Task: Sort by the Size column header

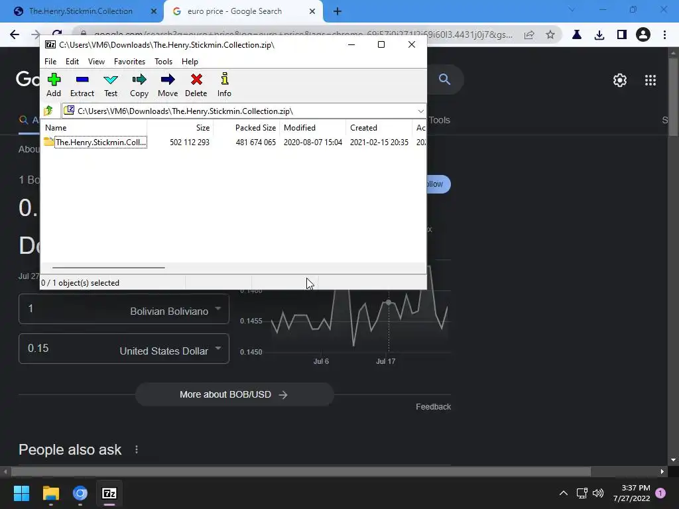Action: click(180, 128)
